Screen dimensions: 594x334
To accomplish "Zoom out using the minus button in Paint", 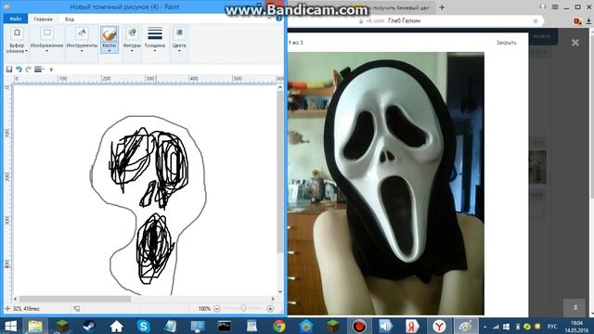I will [x=217, y=309].
